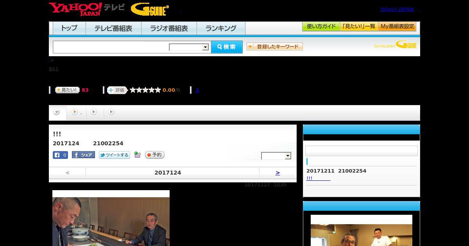
Task: Open the ラジオ番組表 tab
Action: [x=169, y=28]
